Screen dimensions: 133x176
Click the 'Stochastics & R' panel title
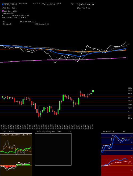click(109, 132)
